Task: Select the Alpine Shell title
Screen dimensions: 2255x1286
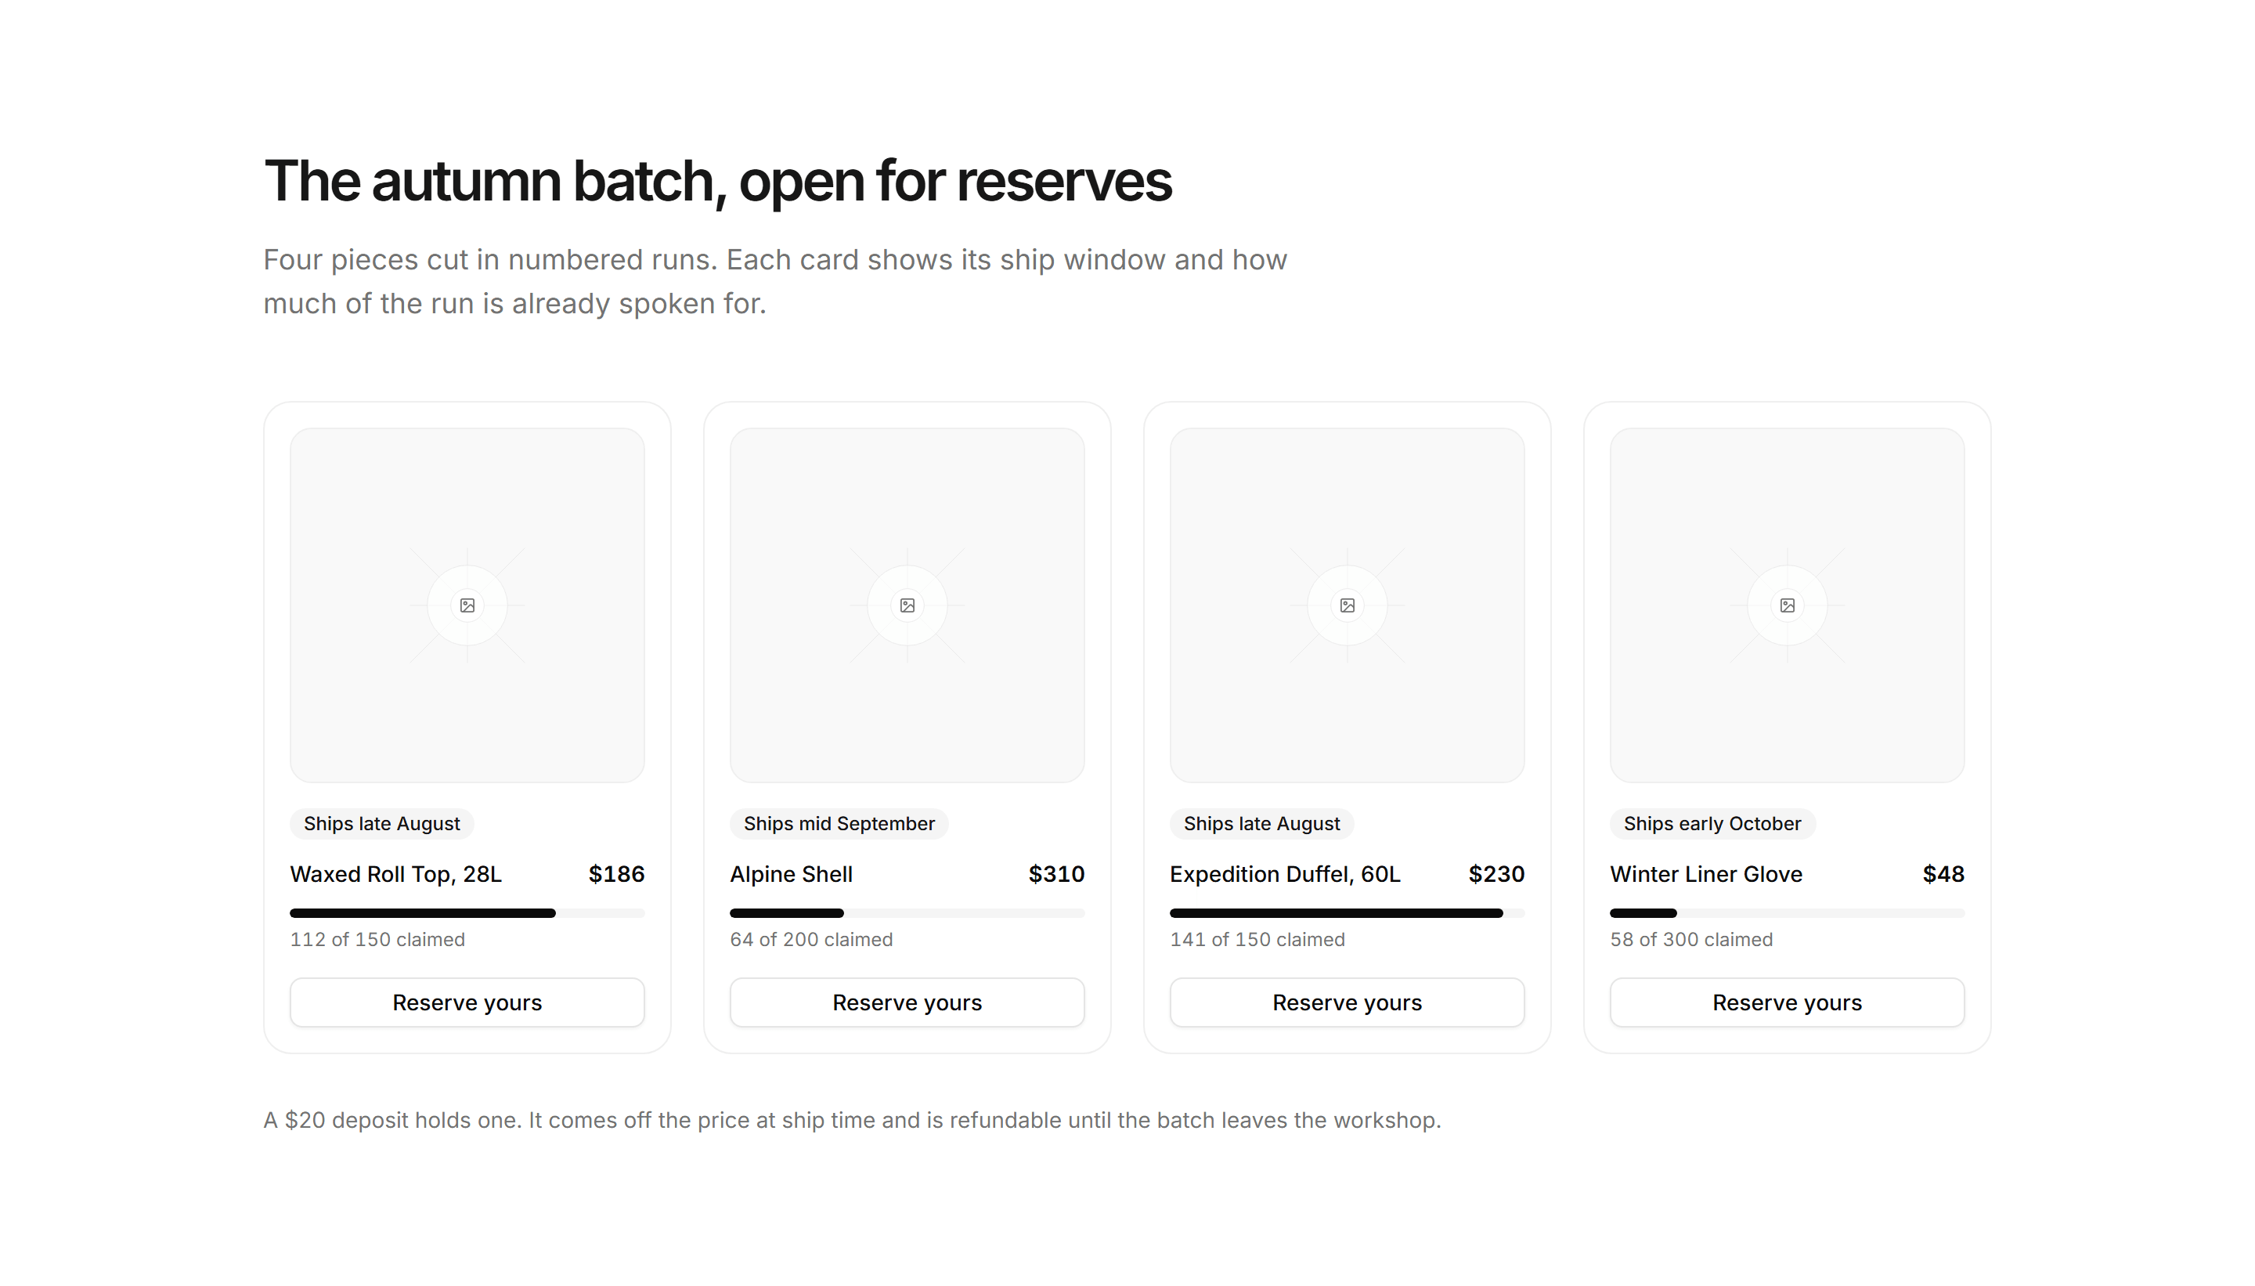Action: 791,874
